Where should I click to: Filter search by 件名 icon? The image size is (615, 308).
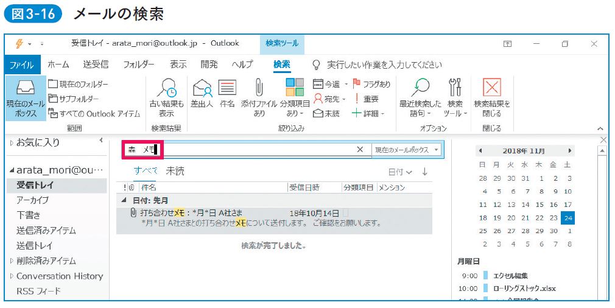(x=227, y=88)
